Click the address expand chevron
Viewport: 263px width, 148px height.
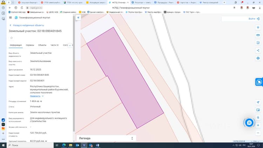click(x=43, y=96)
